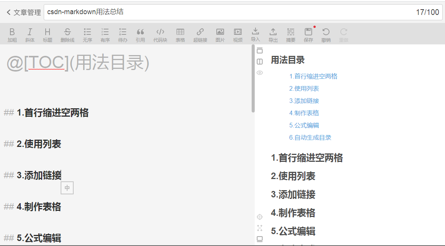Insert a table with 表格 icon
This screenshot has width=445, height=246.
pos(180,34)
